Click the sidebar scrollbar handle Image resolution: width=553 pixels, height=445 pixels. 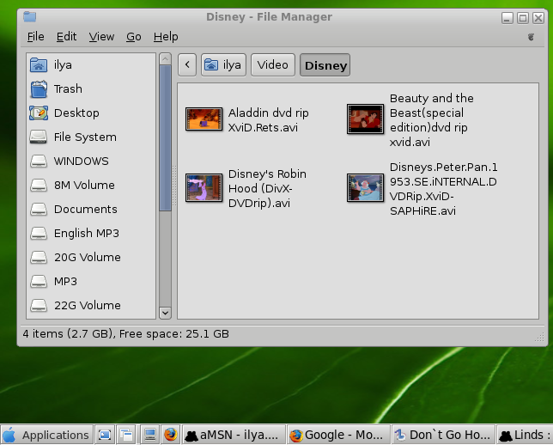coord(165,138)
